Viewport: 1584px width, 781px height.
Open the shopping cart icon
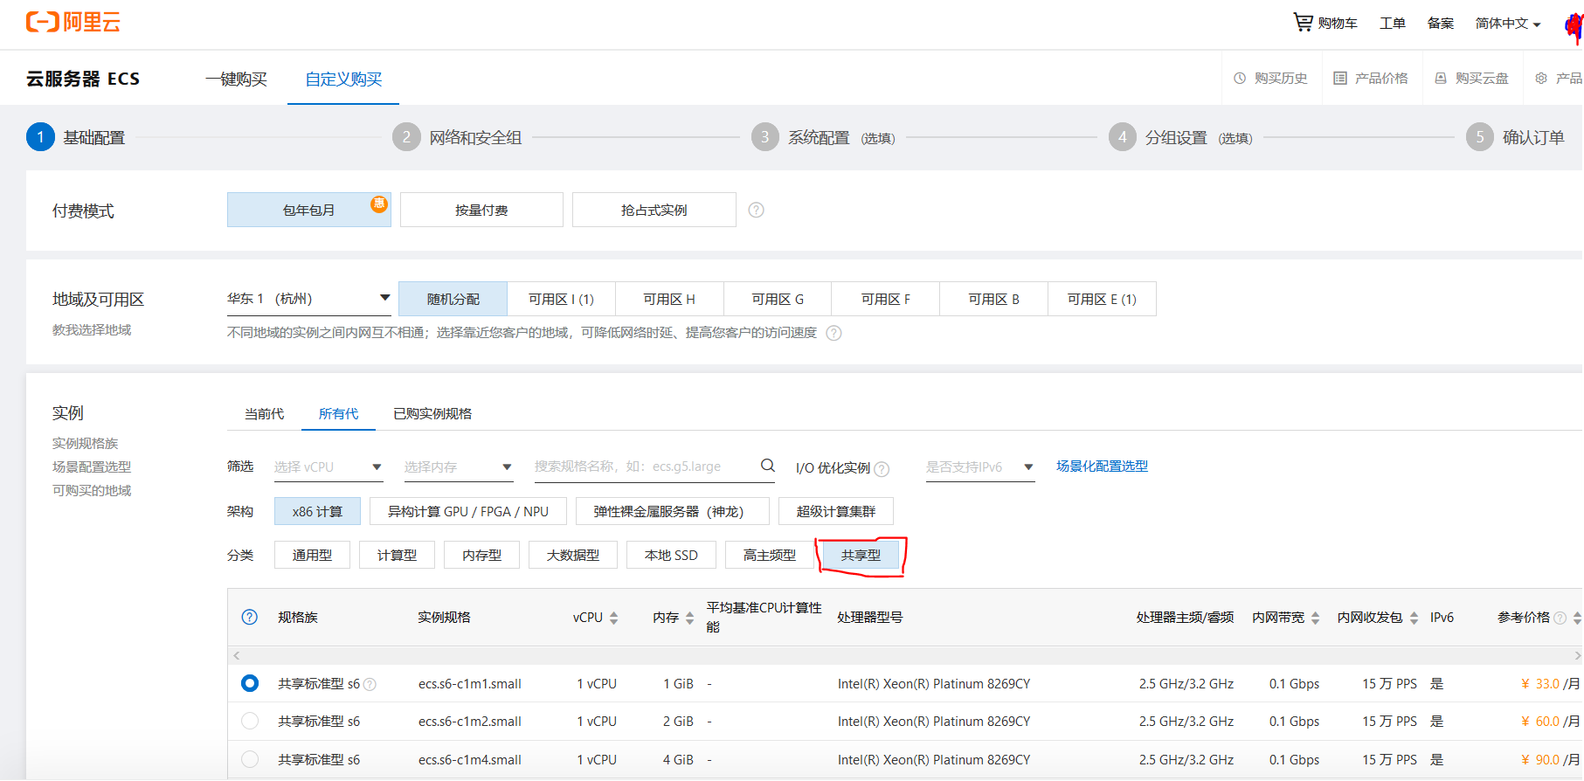(x=1303, y=22)
